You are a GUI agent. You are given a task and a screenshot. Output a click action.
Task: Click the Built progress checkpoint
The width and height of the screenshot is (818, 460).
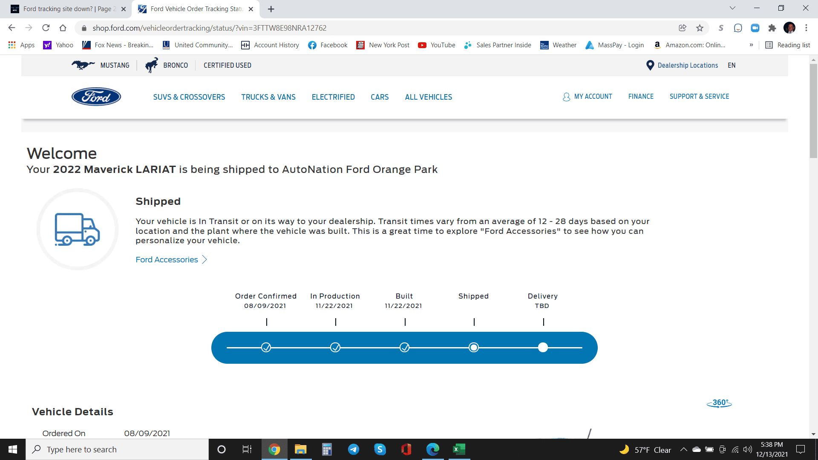coord(405,348)
